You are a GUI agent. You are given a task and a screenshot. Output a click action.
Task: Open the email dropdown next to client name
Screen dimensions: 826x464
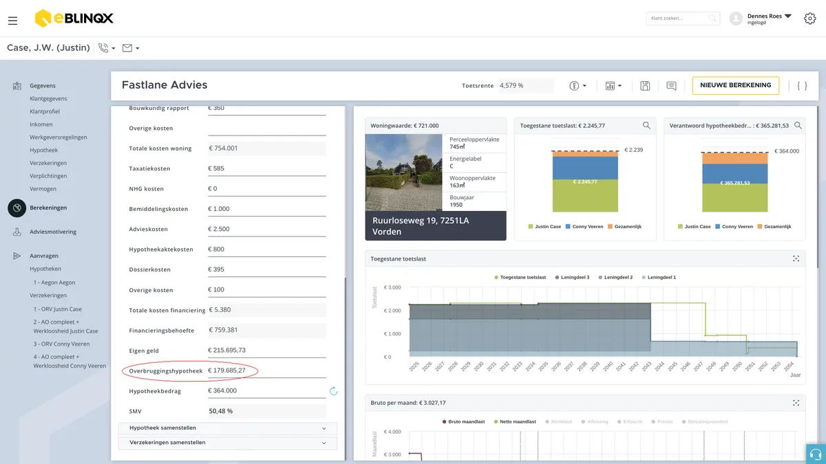pyautogui.click(x=131, y=48)
